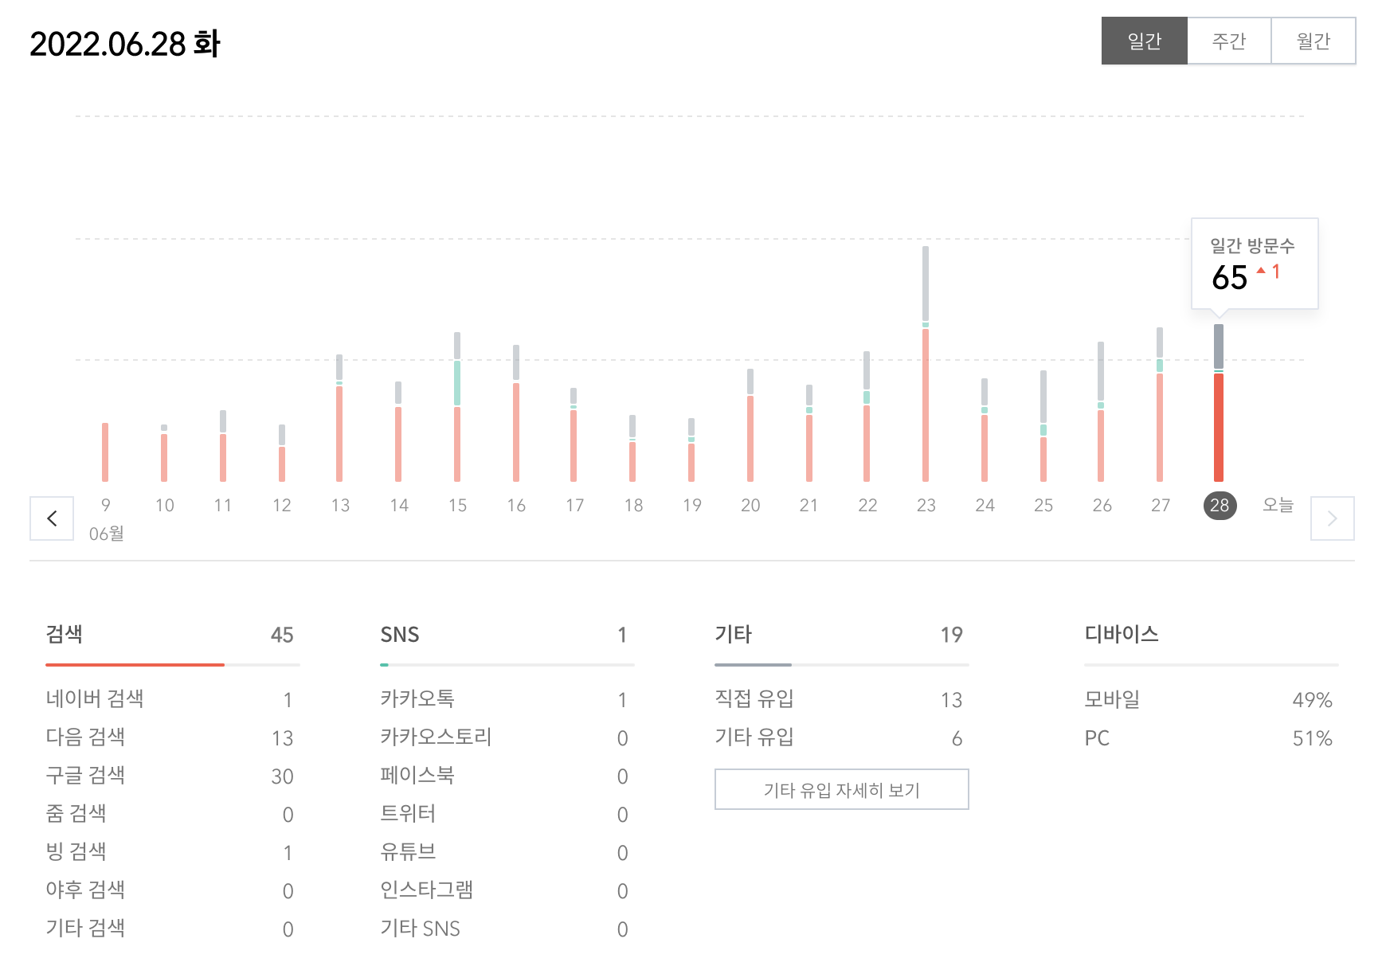The height and width of the screenshot is (970, 1386).
Task: Select the bar for June 24
Action: tap(985, 429)
